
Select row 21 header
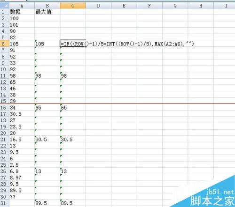click(5, 139)
